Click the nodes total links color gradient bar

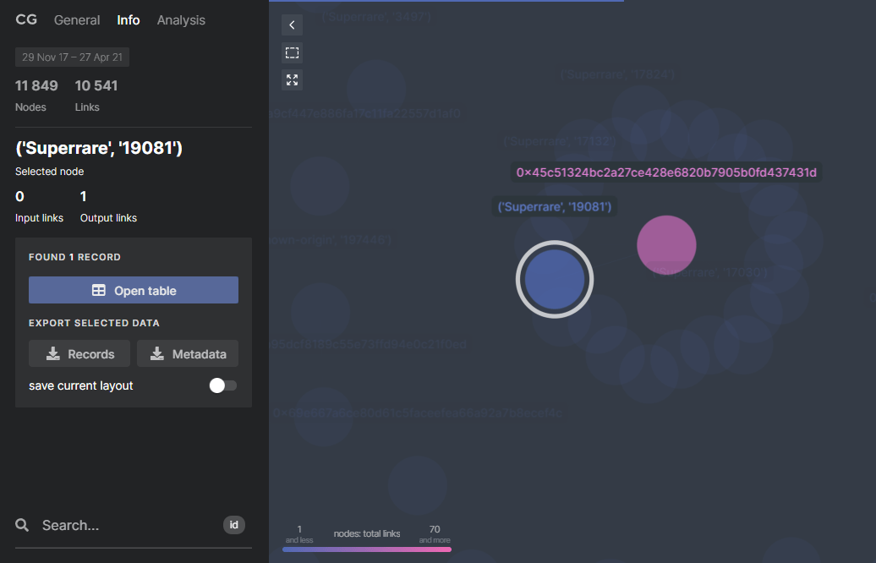(x=367, y=549)
